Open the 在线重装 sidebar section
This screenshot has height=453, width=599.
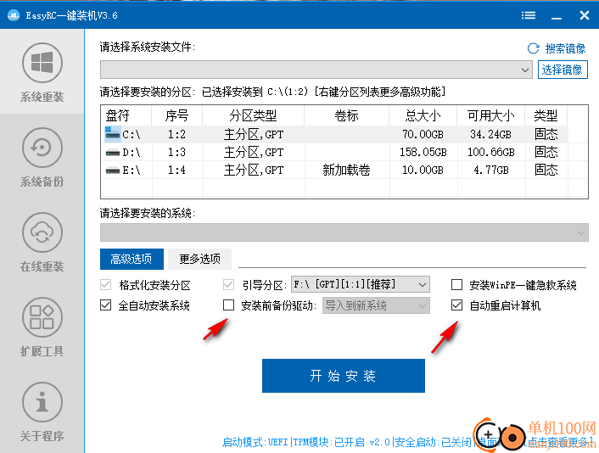(42, 242)
